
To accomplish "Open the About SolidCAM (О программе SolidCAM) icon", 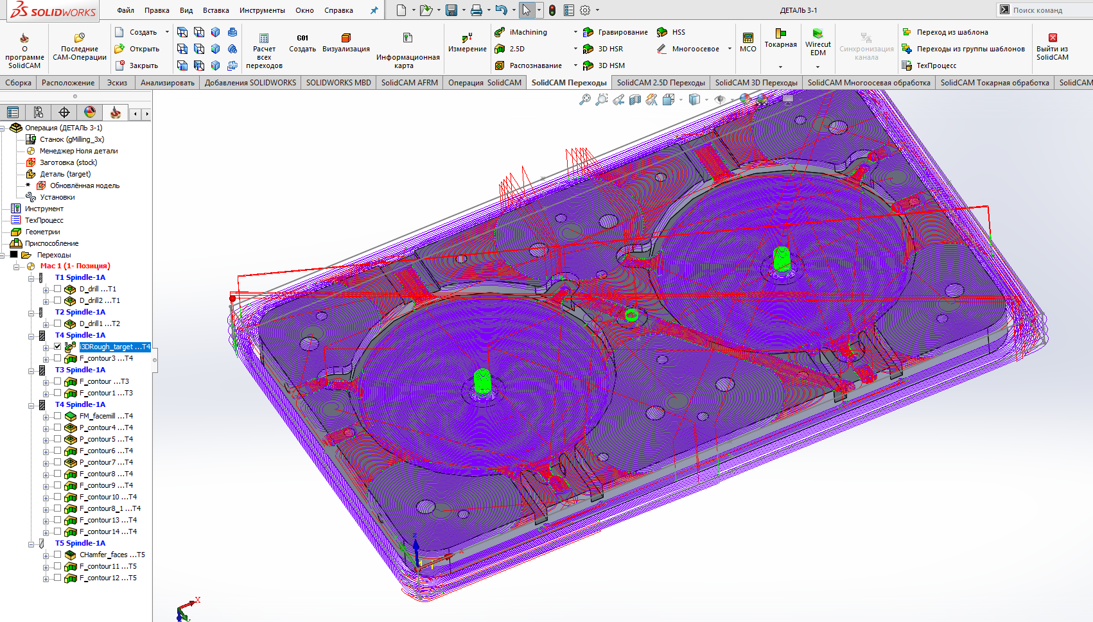I will coord(24,38).
